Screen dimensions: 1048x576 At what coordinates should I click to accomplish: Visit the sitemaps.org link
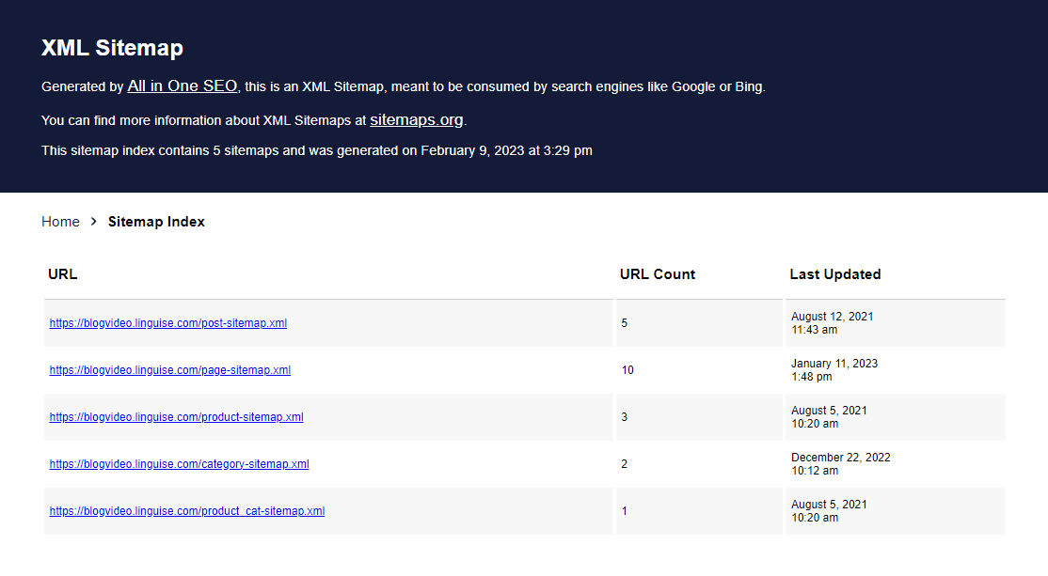coord(417,119)
